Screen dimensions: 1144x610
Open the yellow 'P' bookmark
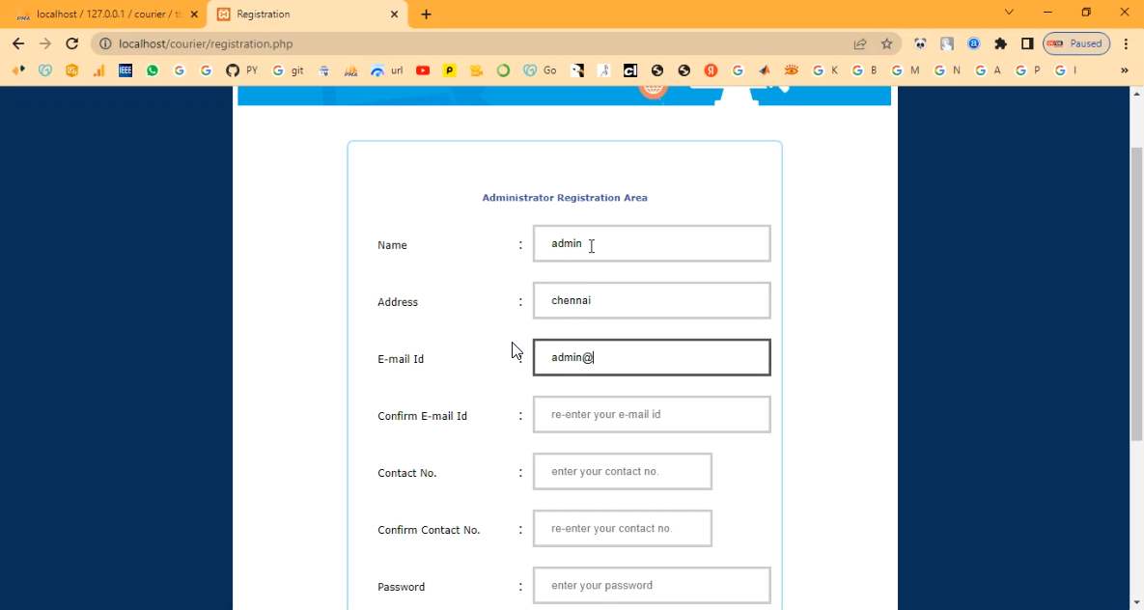(x=450, y=70)
